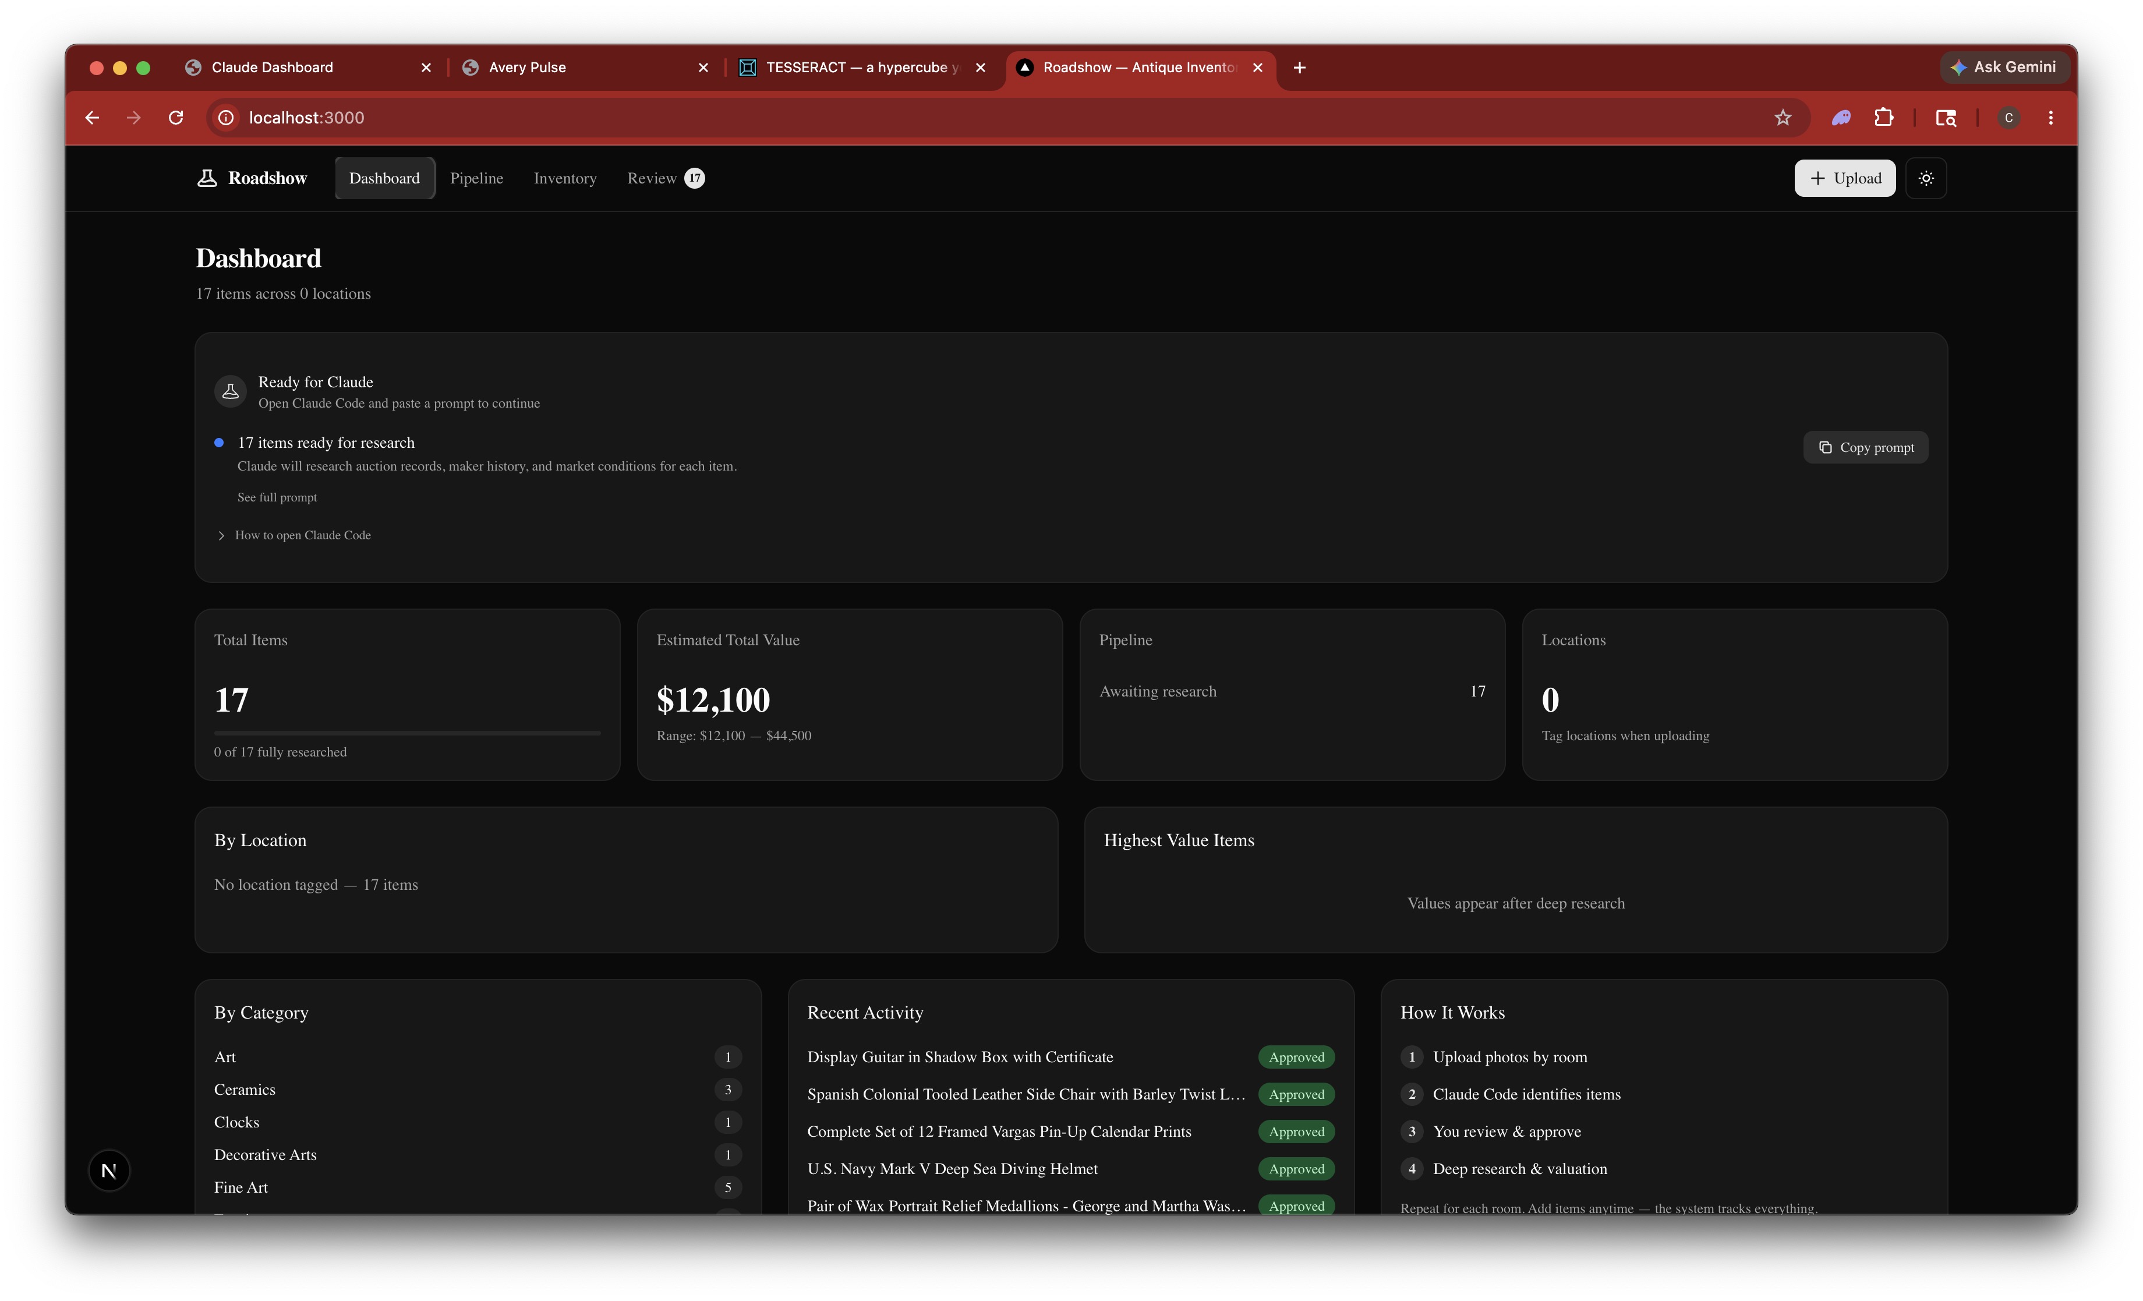Select the Ceramics category row
Image resolution: width=2143 pixels, height=1301 pixels.
point(478,1090)
